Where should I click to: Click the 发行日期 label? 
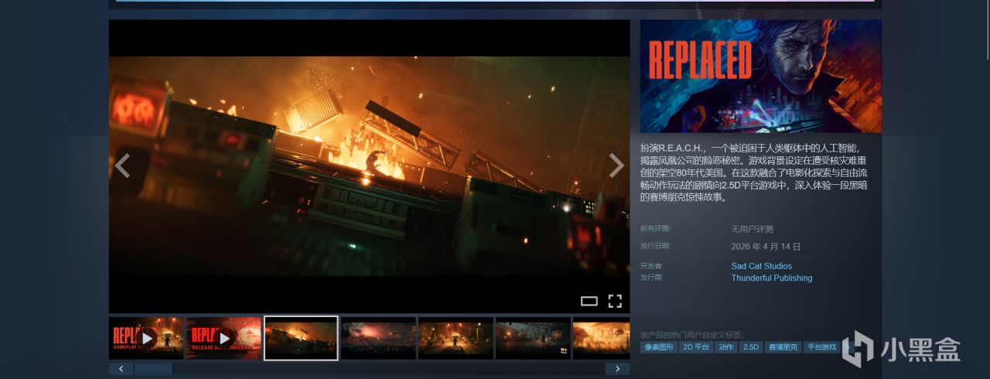(x=655, y=246)
